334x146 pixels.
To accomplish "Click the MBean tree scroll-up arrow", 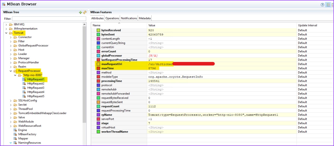I will [x=84, y=24].
